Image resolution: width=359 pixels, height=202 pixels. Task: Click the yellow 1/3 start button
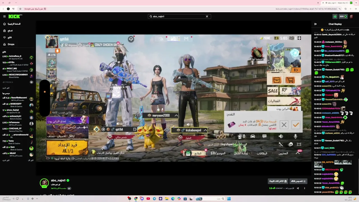point(67,148)
